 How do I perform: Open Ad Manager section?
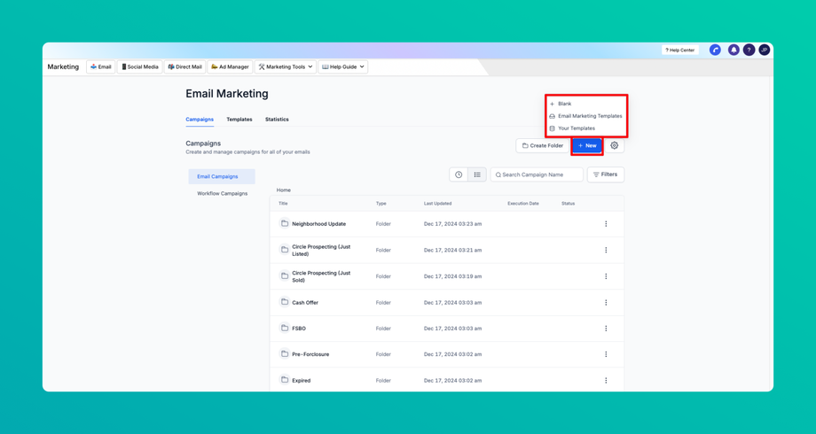pyautogui.click(x=230, y=67)
